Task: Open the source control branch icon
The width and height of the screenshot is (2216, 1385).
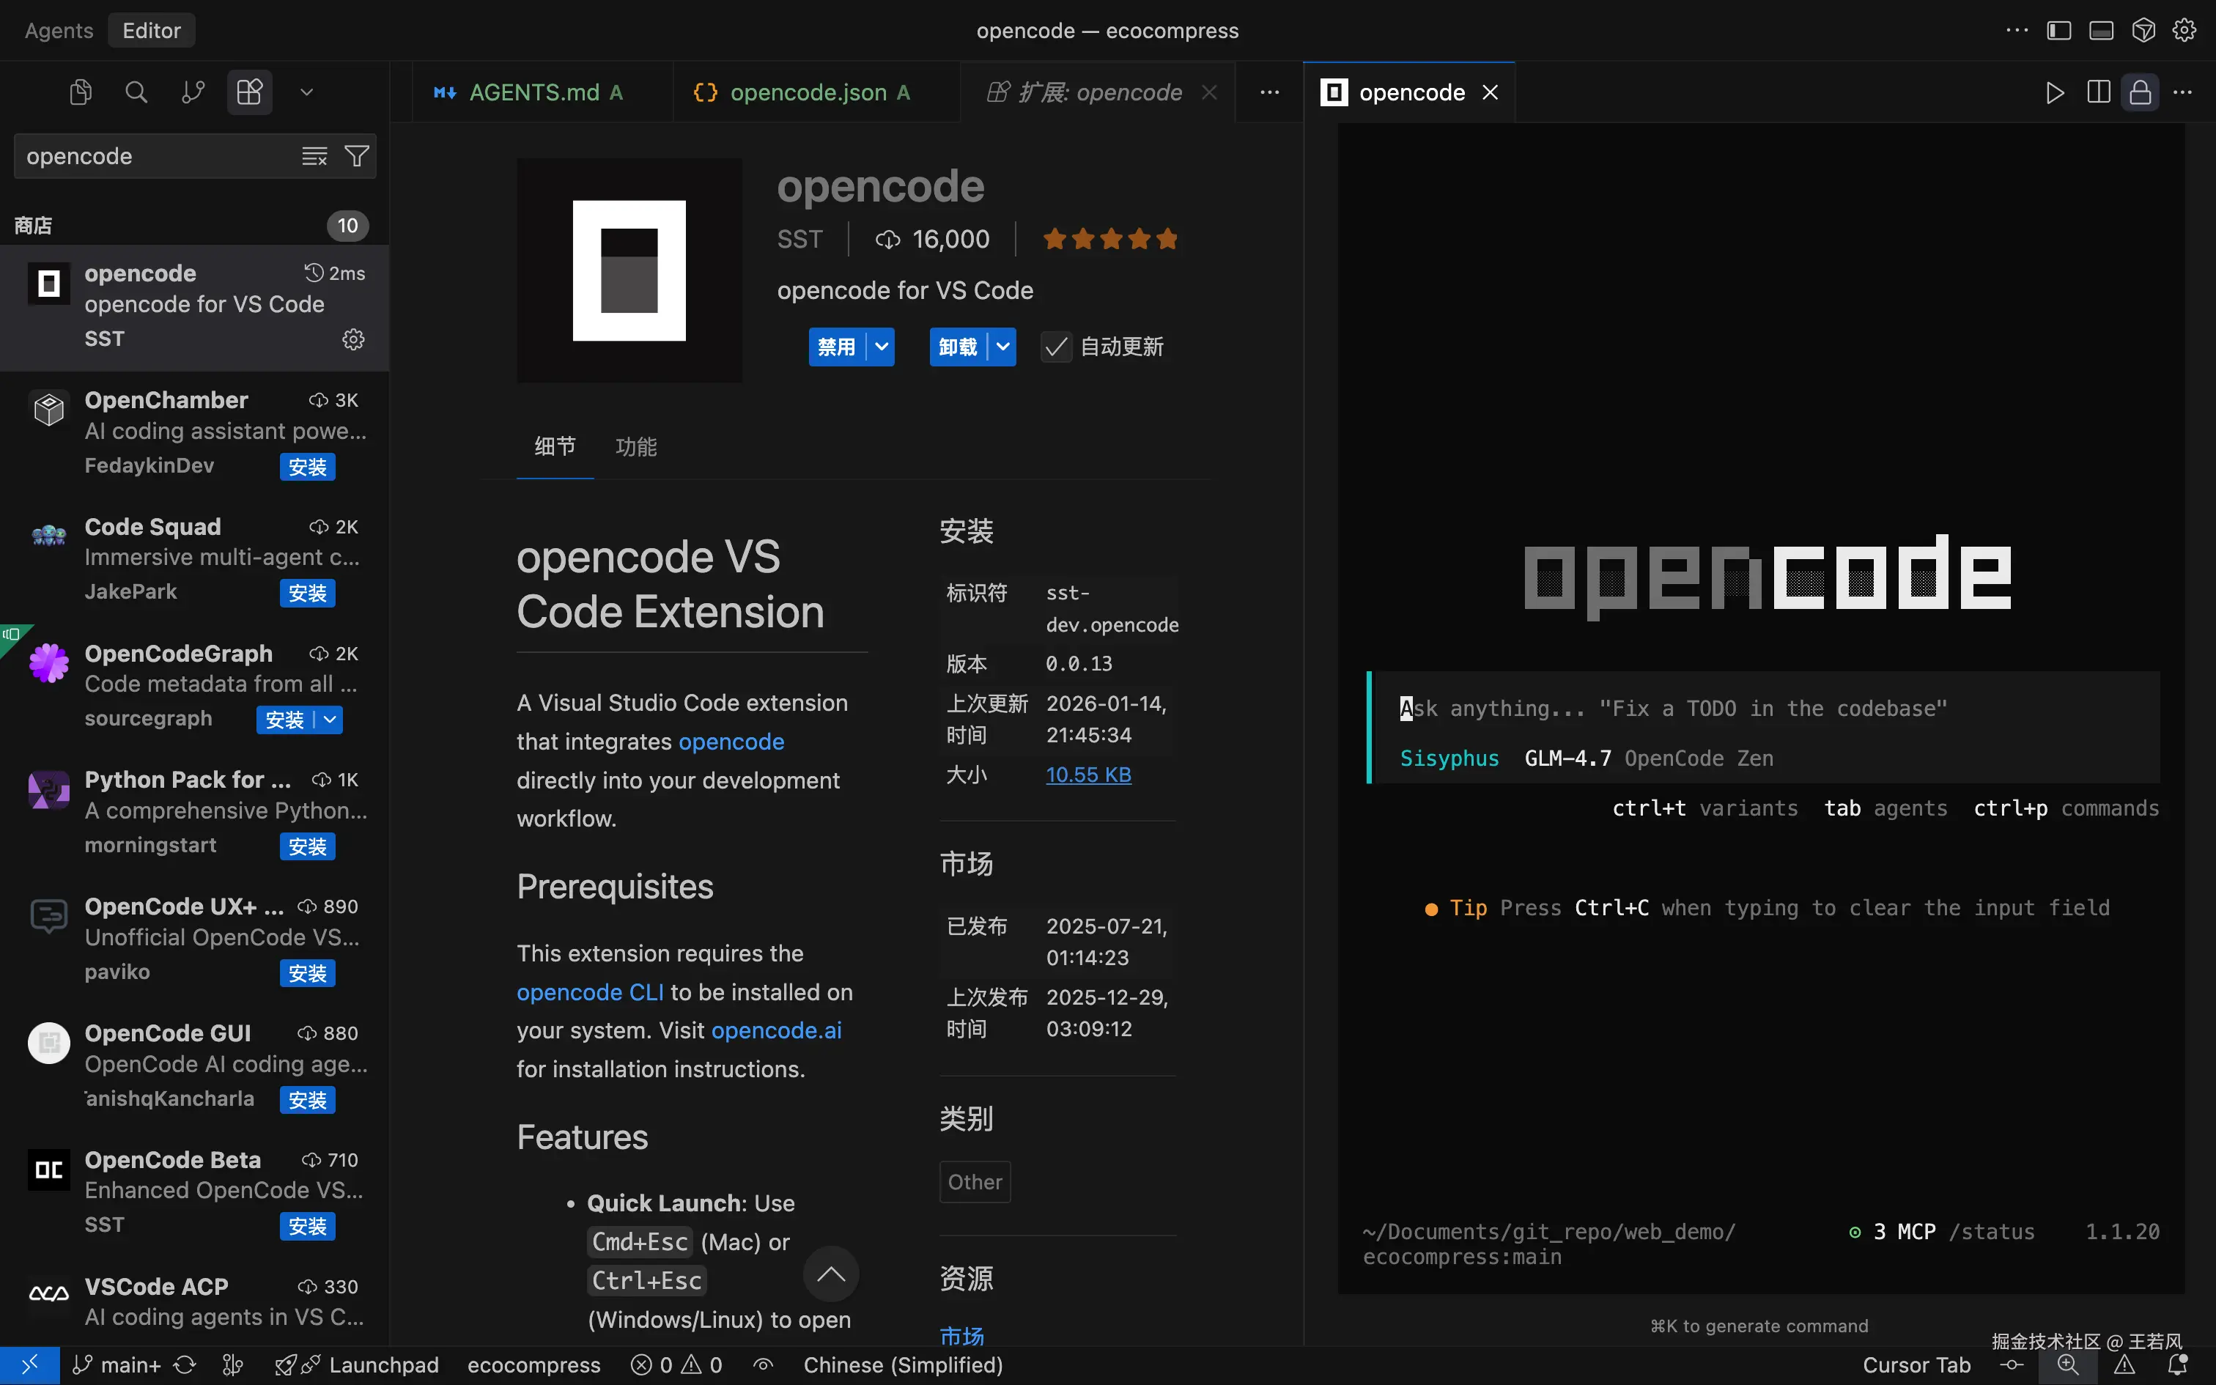Action: [x=192, y=92]
